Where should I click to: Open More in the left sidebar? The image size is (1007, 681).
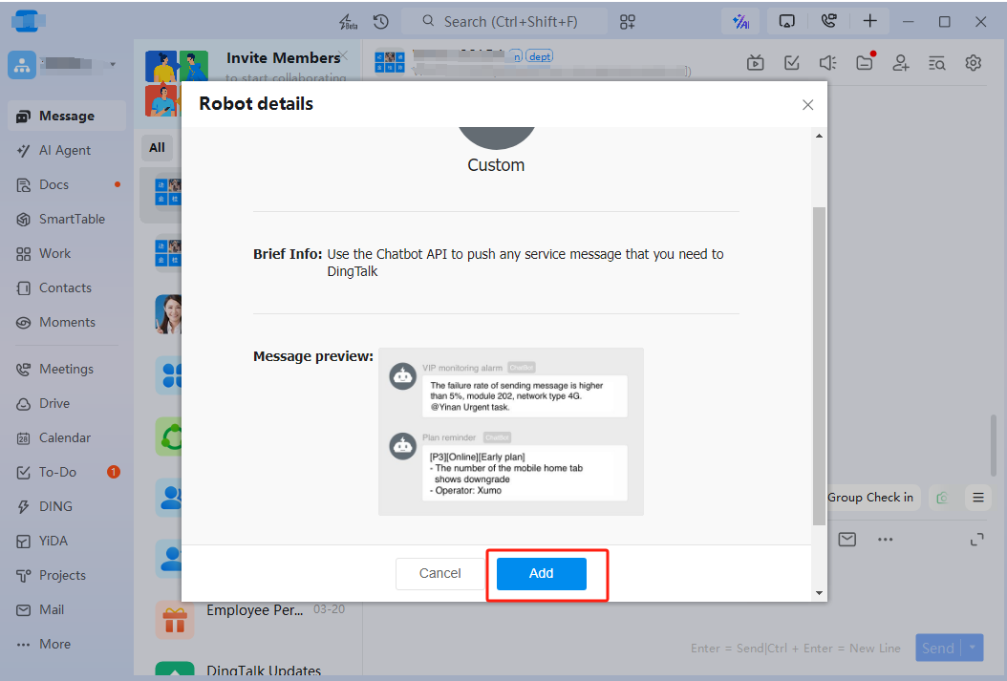54,644
